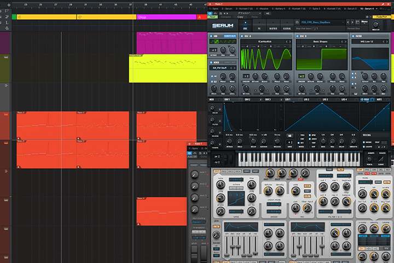Toggle the OSC B power switch

click(297, 36)
